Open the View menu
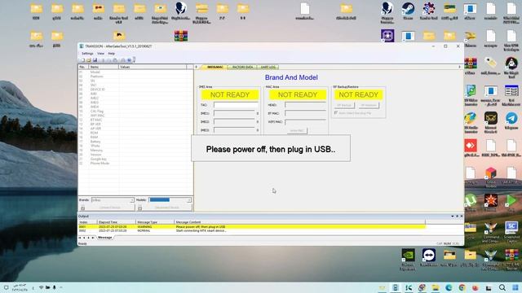Screen dimensions: 522x293 (x=100, y=53)
